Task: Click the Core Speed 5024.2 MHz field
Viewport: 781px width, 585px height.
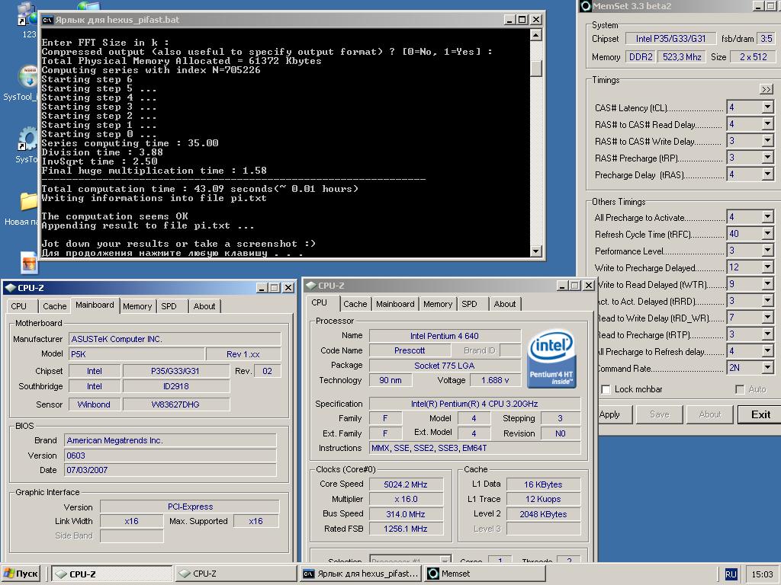Action: click(x=406, y=484)
